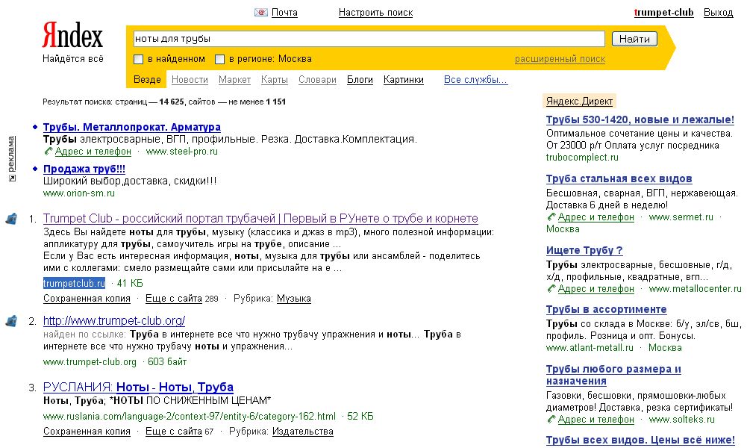Click the phone icon near www.sermet.ru
The height and width of the screenshot is (448, 747).
pyautogui.click(x=550, y=216)
